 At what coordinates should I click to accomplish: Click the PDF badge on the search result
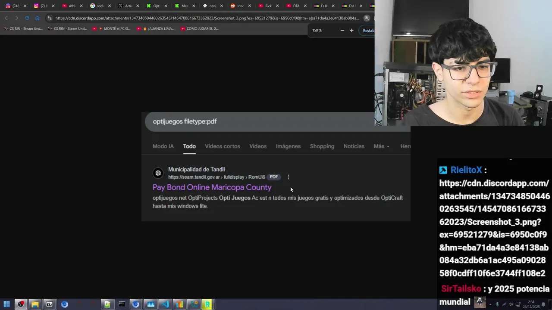(273, 177)
